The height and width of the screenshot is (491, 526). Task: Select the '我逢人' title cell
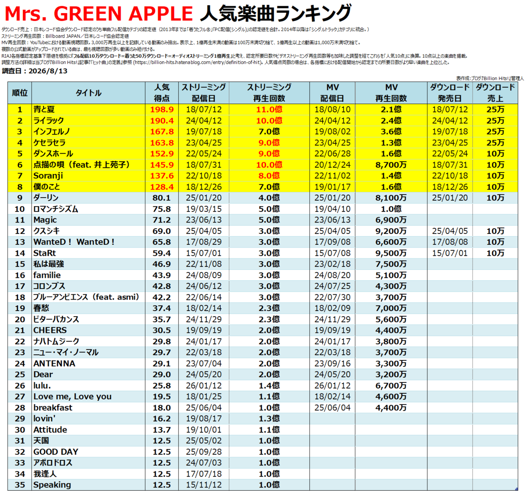click(88, 474)
